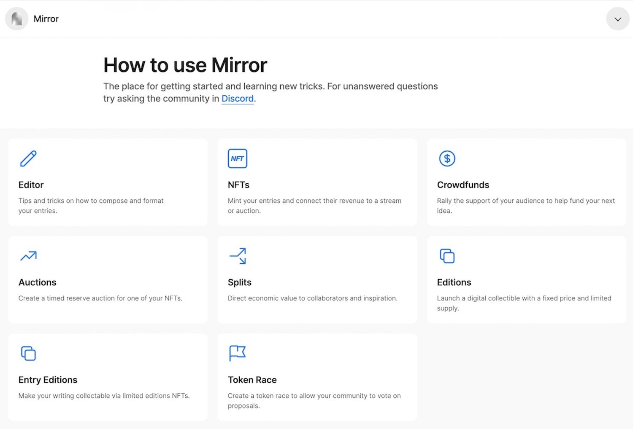Screen dimensions: 633x429
Task: Open the Splits heading
Action: pos(239,282)
